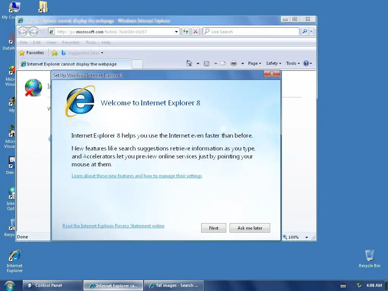The image size is (388, 291).
Task: Open the Tools menu in menu bar
Action: pos(91,42)
